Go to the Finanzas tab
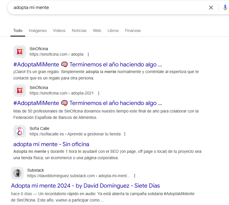The height and width of the screenshot is (205, 229). 133,31
